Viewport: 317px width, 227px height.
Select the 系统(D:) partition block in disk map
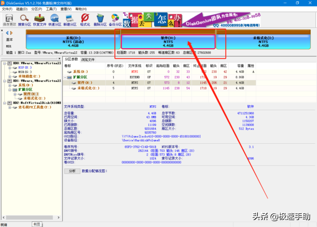(x=73, y=42)
